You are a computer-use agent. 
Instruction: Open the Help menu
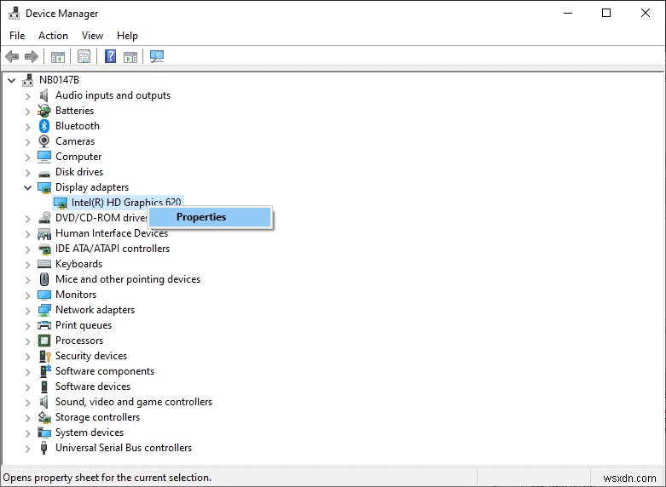(127, 36)
